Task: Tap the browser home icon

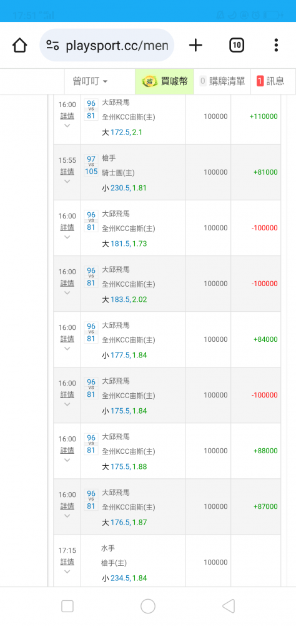Action: point(19,45)
